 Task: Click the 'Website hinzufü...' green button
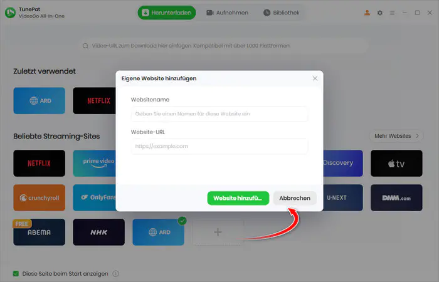click(x=238, y=198)
